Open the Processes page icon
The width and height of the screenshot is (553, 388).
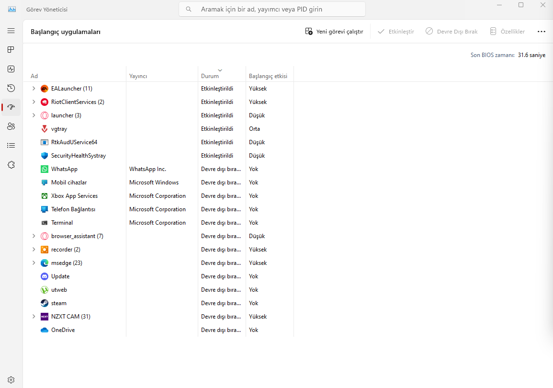tap(11, 50)
